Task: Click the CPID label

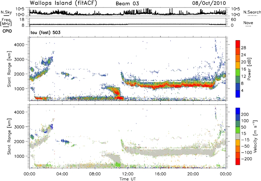Action: point(7,31)
